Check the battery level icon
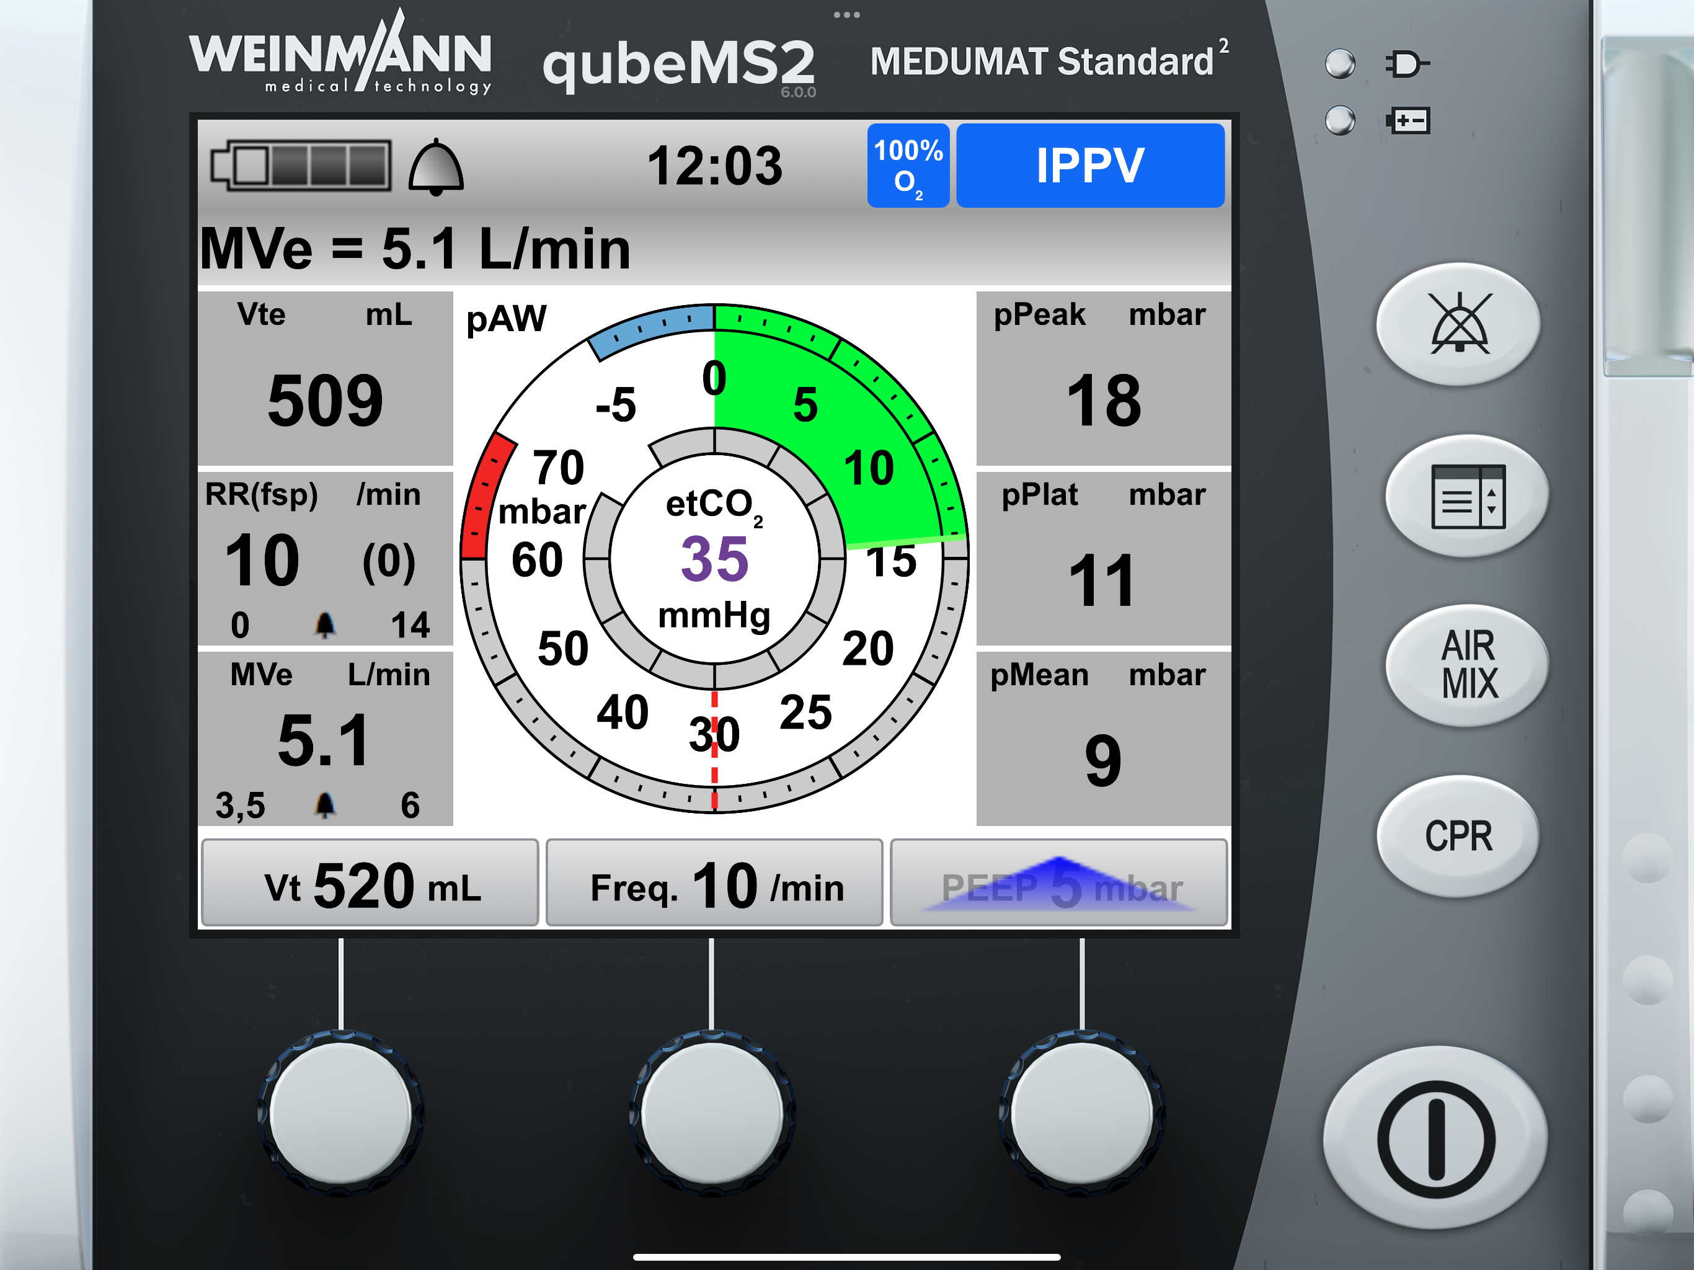The image size is (1694, 1270). (301, 165)
